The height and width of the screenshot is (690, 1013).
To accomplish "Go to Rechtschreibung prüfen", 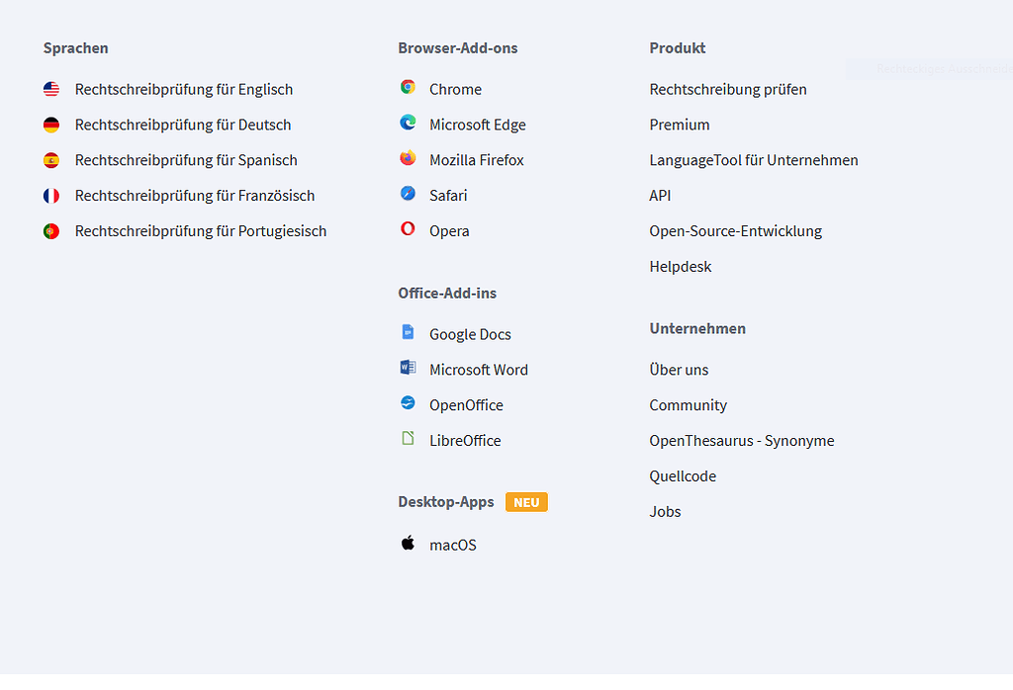I will coord(728,89).
